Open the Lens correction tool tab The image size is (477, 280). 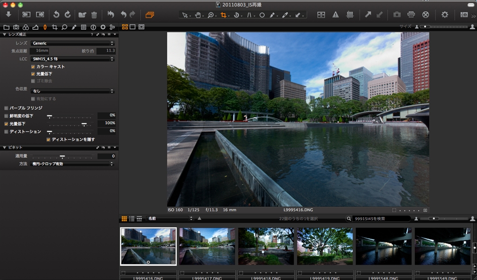click(x=45, y=27)
